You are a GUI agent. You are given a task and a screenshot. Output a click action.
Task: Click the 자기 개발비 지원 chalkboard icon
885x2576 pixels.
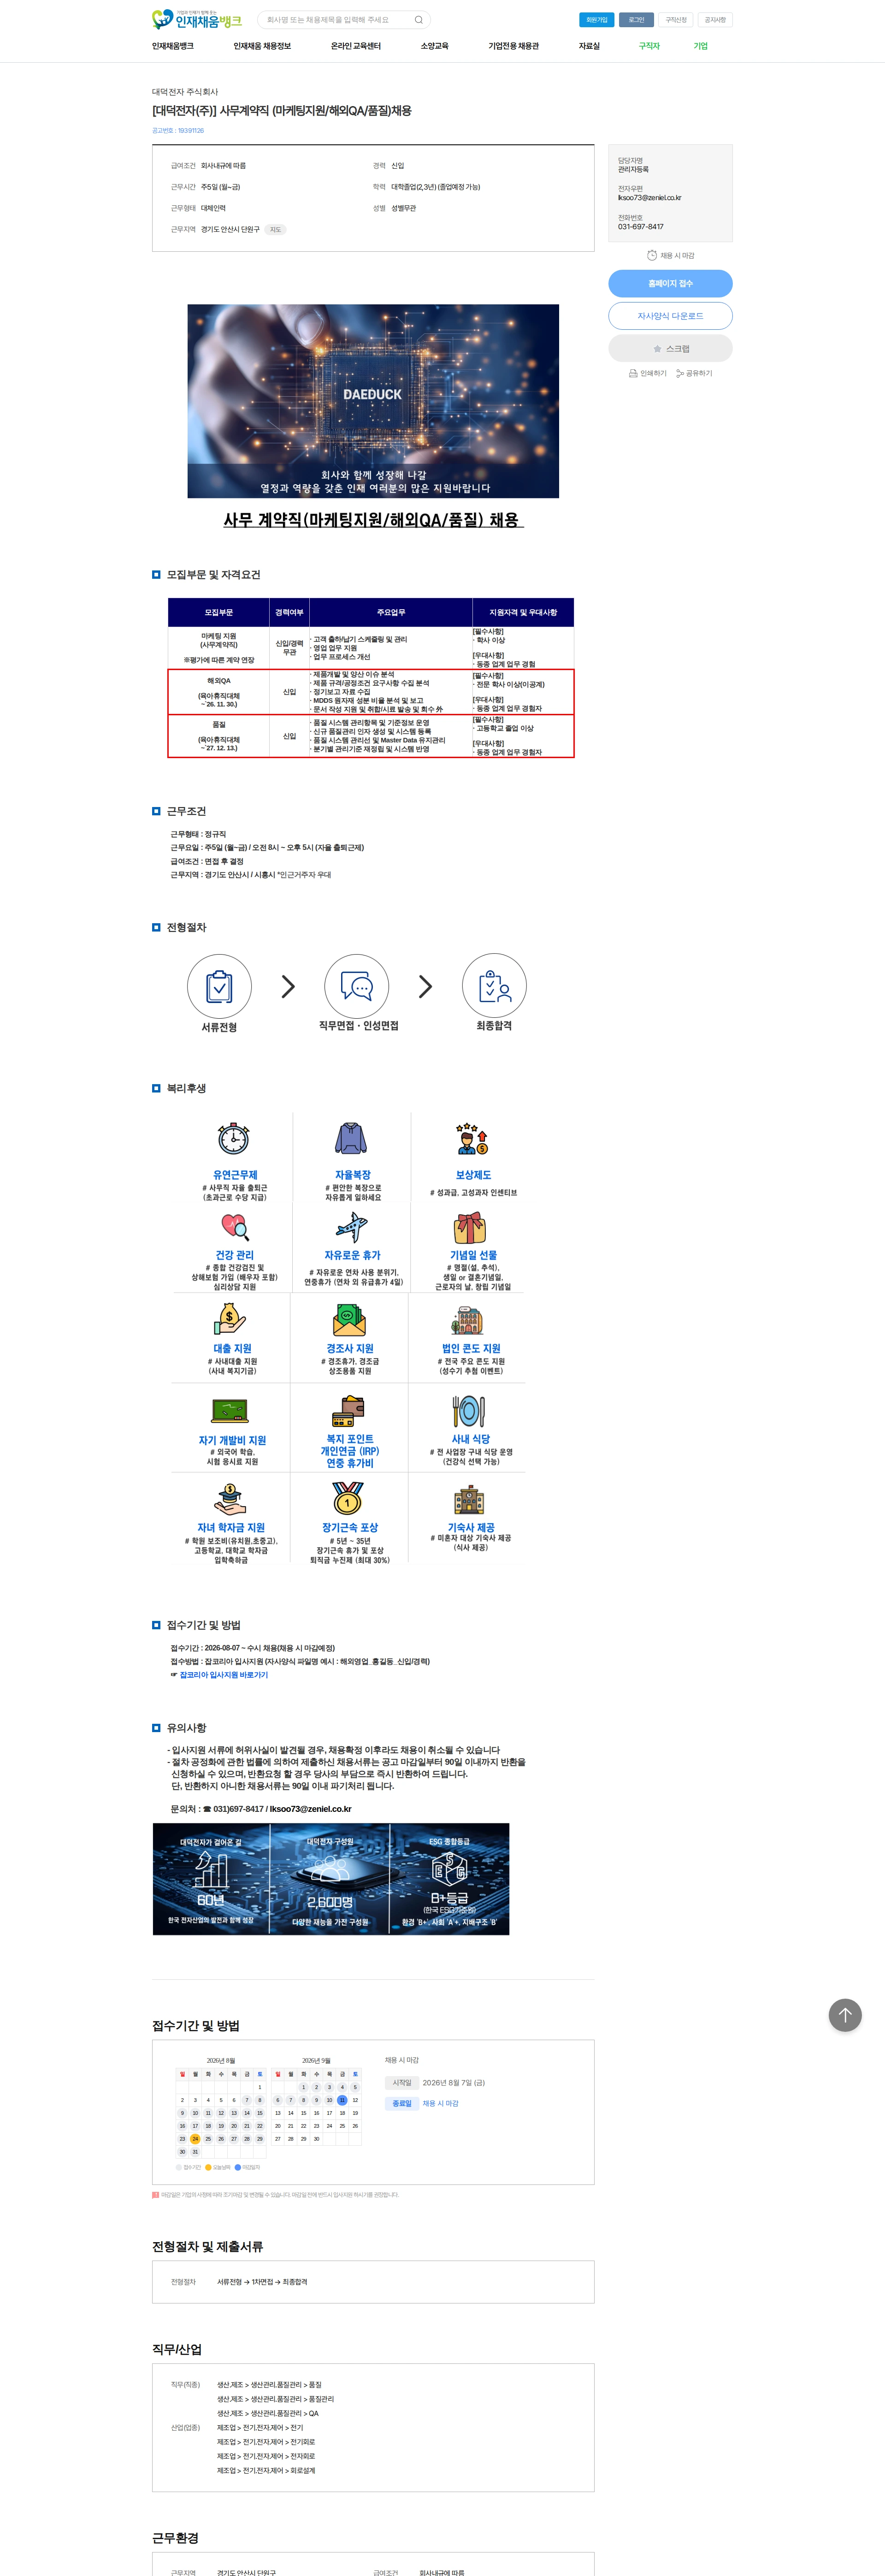point(230,1411)
